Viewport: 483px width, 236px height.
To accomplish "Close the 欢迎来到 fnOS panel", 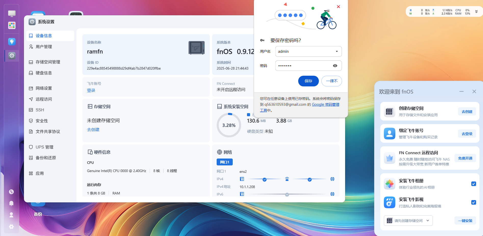I will click(474, 91).
